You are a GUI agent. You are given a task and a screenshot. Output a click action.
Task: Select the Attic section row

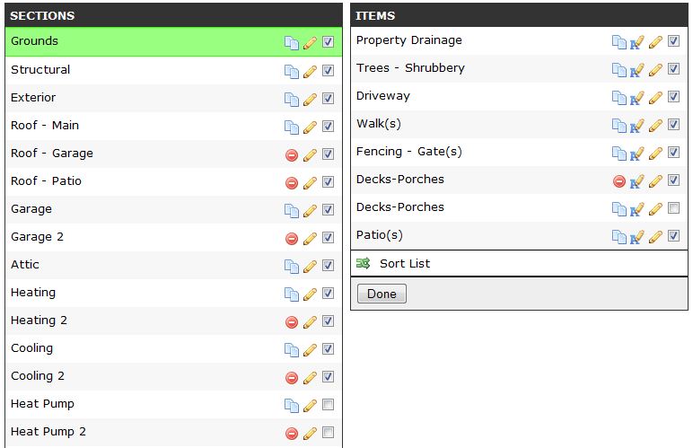tap(173, 265)
